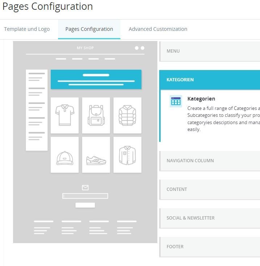Screen dimensions: 260x266
Task: Click the backpack product icon
Action: 96,115
